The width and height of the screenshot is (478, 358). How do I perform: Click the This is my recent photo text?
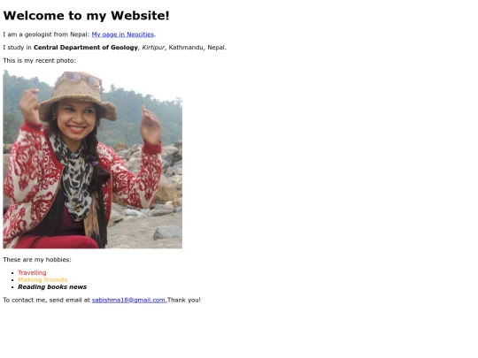[x=39, y=61]
